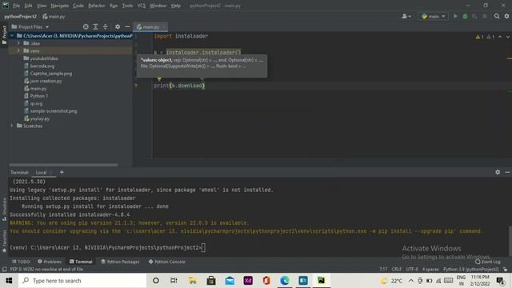This screenshot has width=512, height=288.
Task: Collapse the pythonProject2 root folder
Action: [12, 35]
